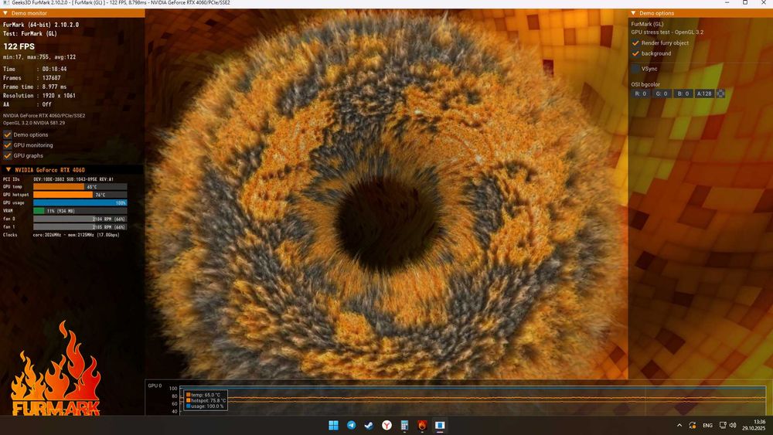Click the GPU 0 graph label
The height and width of the screenshot is (435, 773).
(x=155, y=386)
